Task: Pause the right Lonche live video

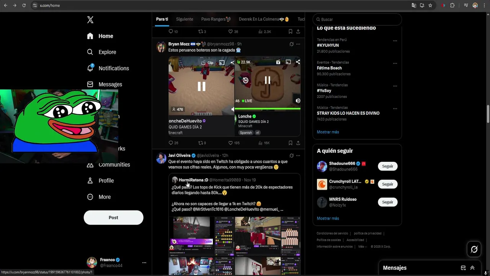Action: [x=267, y=80]
